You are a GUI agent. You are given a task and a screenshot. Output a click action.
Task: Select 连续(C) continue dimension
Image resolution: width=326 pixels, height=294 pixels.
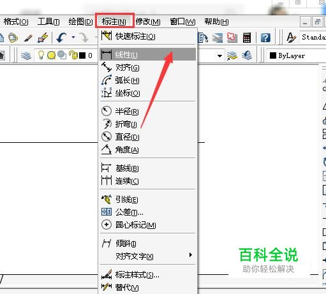click(x=147, y=181)
